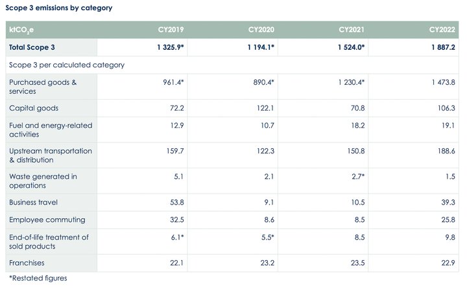Click 'Scope 3 per calculated category' subheading
Image resolution: width=467 pixels, height=288 pixels.
(x=66, y=65)
